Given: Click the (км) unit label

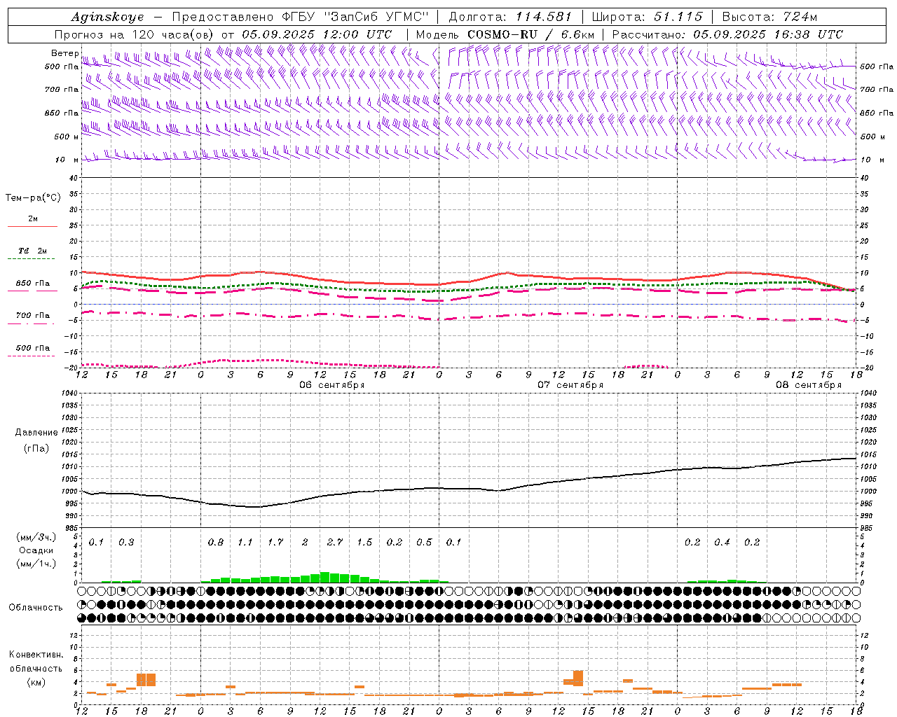Looking at the screenshot, I should (36, 682).
